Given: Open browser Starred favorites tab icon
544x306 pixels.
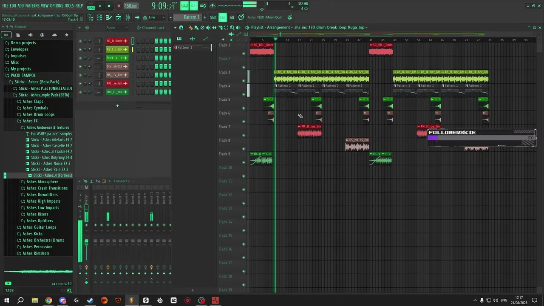Looking at the screenshot, I should (x=67, y=35).
